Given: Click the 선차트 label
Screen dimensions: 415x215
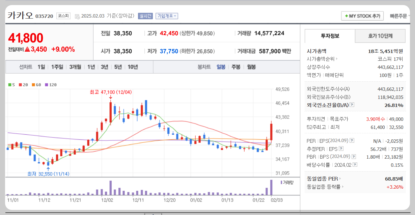Looking at the screenshot, I should click(x=26, y=67).
